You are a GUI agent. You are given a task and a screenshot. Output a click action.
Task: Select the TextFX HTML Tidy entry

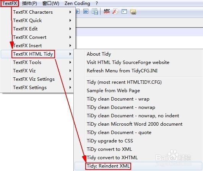(37, 54)
